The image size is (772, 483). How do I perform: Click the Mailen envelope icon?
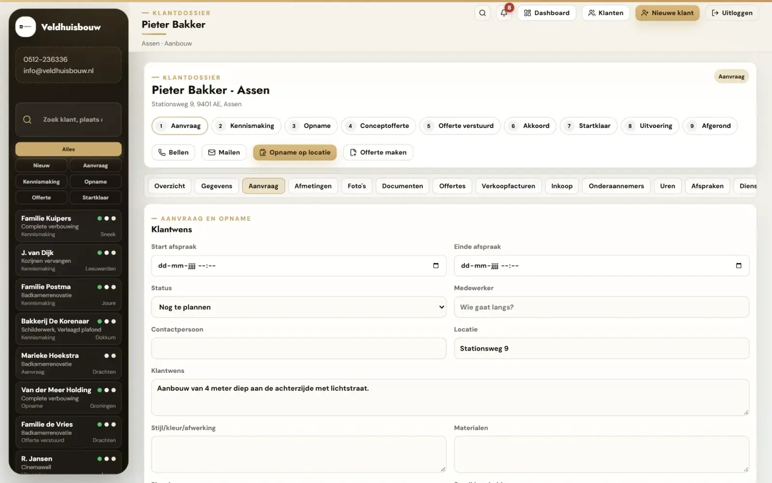point(212,152)
